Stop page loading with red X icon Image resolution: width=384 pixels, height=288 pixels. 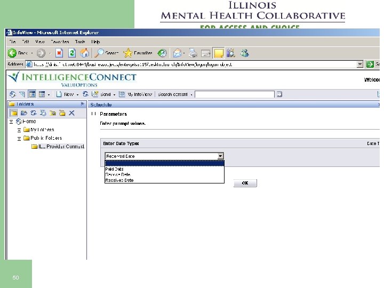tap(59, 53)
